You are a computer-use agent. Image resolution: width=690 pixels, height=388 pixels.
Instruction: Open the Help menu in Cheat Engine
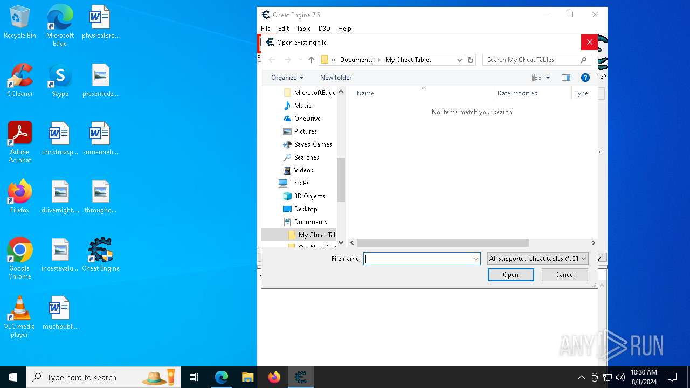tap(344, 29)
